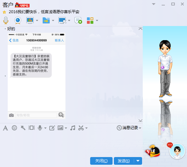
Task: Open the magic emoticon wand icon
Action: 23,128
